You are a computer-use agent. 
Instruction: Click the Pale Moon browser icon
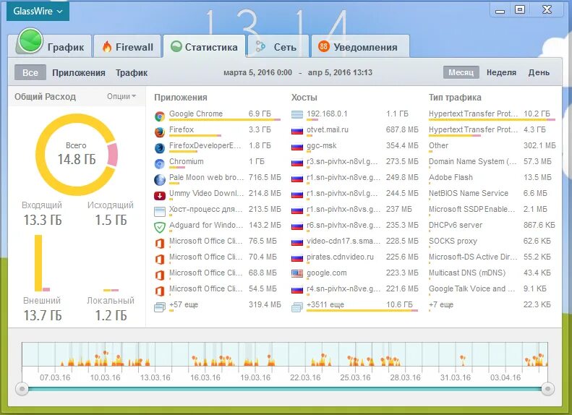(x=159, y=180)
